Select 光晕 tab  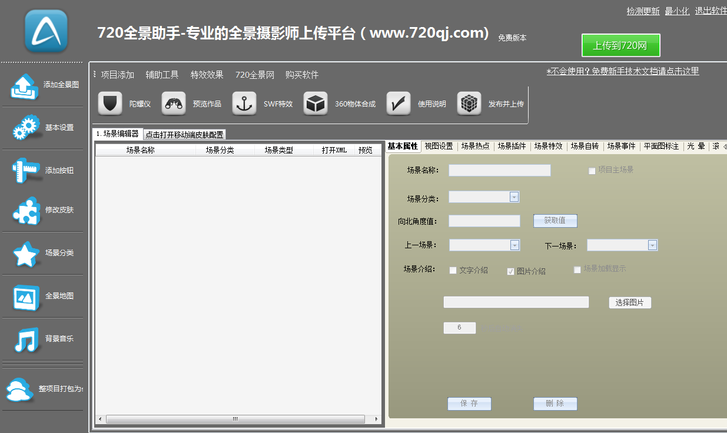tap(696, 146)
